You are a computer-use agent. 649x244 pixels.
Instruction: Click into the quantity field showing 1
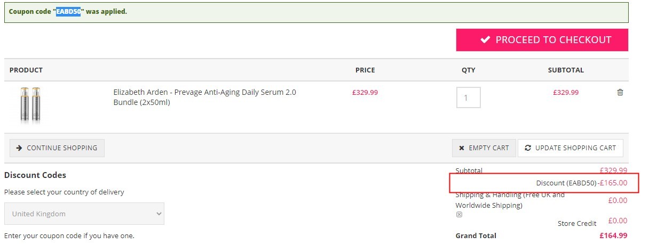point(469,97)
